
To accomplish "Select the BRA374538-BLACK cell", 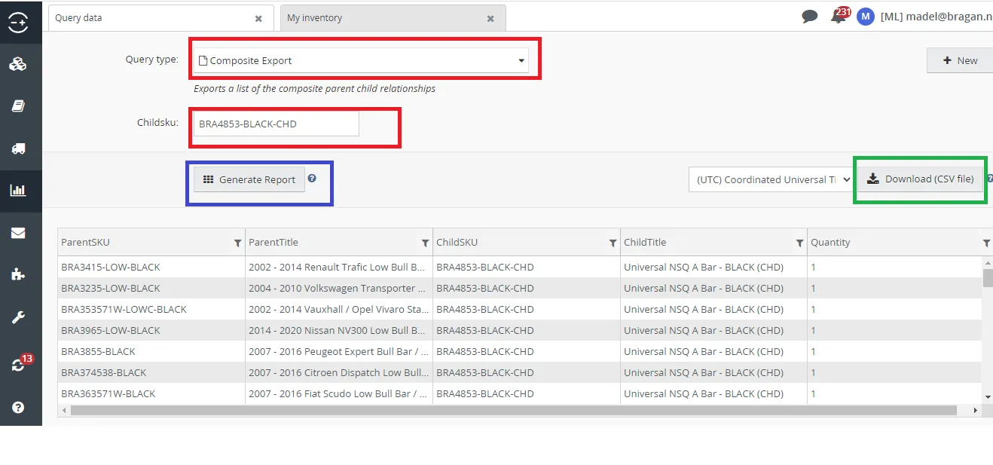I will tap(151, 372).
